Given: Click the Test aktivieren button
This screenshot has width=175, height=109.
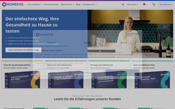Looking at the screenshot, I should (x=165, y=4).
